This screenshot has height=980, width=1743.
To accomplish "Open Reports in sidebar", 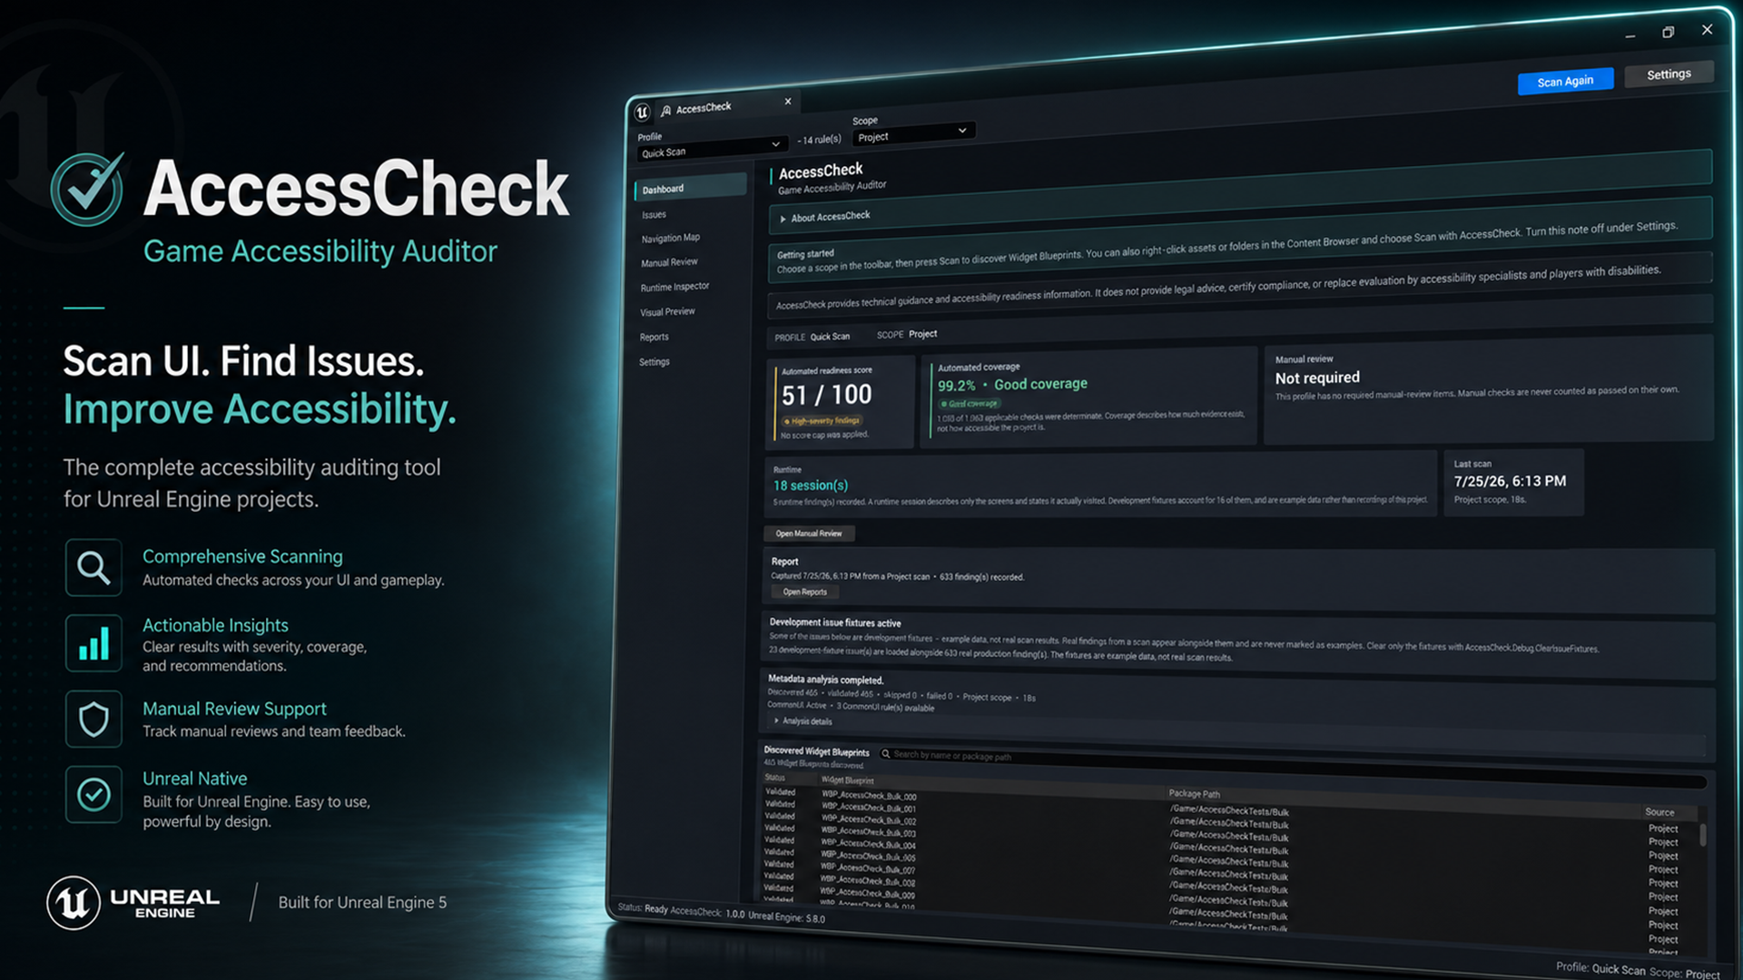I will (654, 337).
